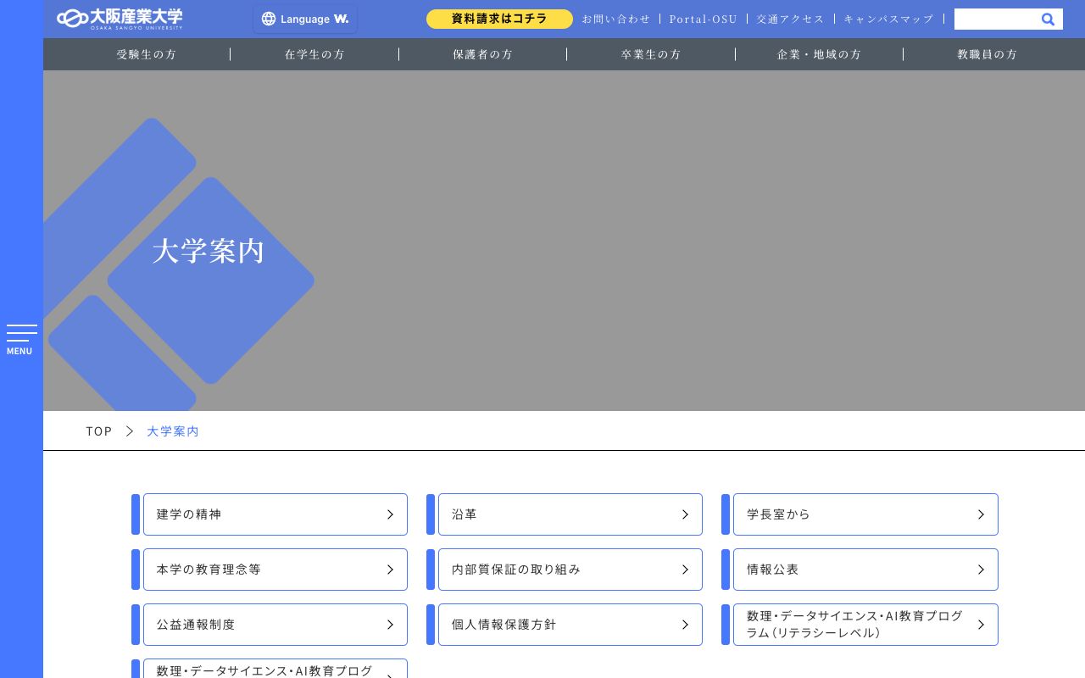Toggle the Language switcher open
The height and width of the screenshot is (678, 1085).
click(305, 19)
